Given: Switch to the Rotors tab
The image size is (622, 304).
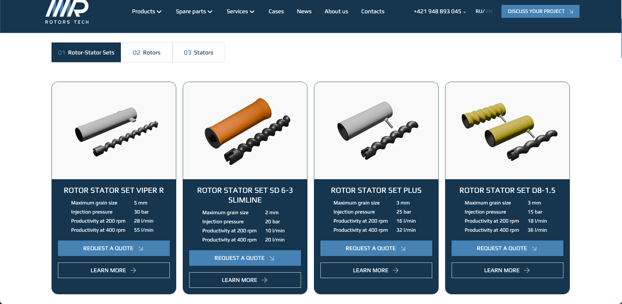Looking at the screenshot, I should click(x=147, y=53).
